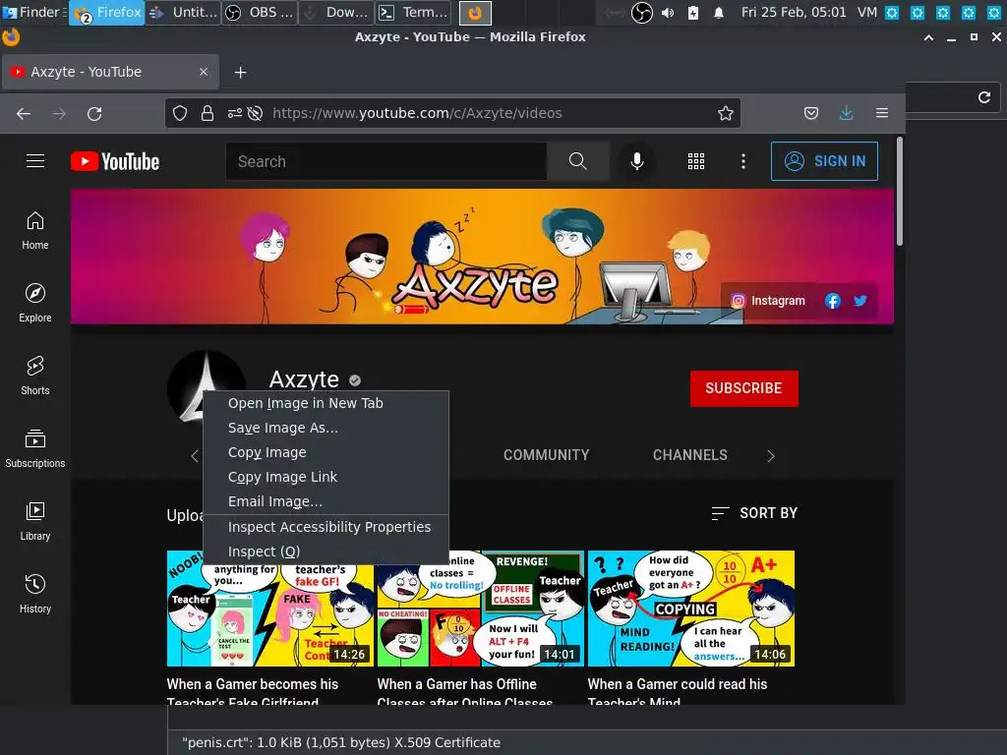This screenshot has height=755, width=1007.
Task: Open channel's Facebook link icon
Action: click(x=833, y=301)
